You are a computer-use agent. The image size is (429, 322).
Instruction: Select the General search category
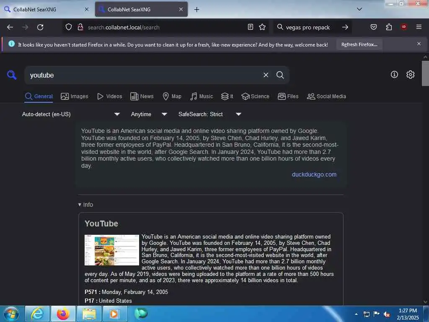coord(39,96)
